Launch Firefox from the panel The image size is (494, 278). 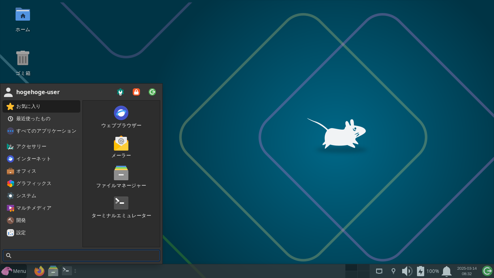[39, 271]
